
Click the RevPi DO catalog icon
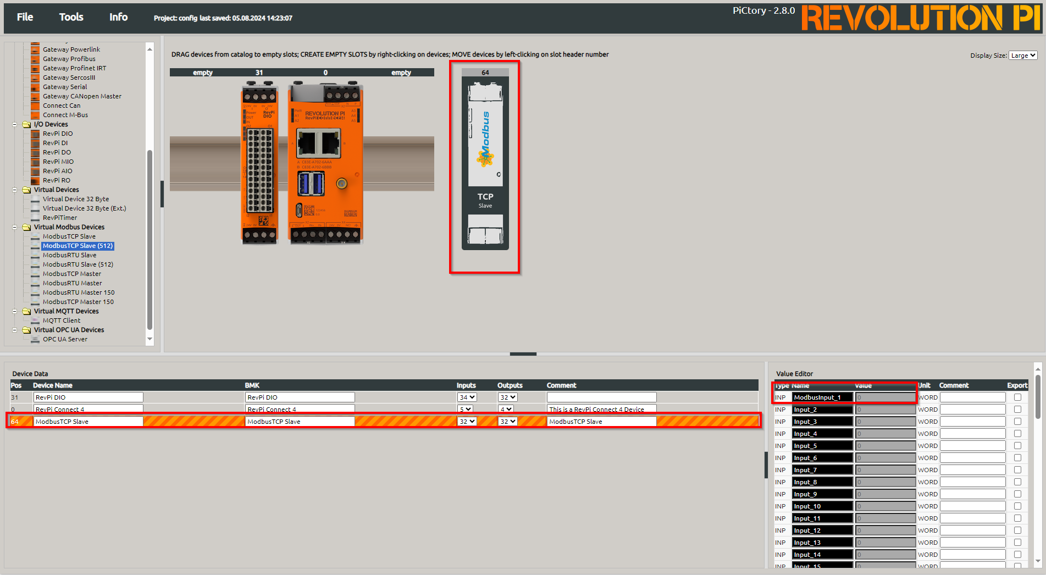pyautogui.click(x=35, y=152)
